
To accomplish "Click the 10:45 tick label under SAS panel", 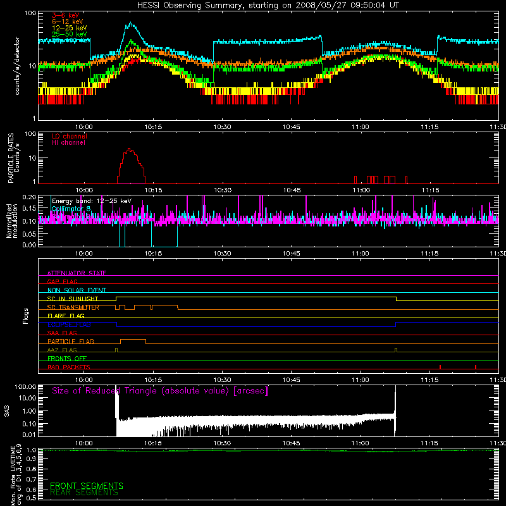I will (291, 443).
